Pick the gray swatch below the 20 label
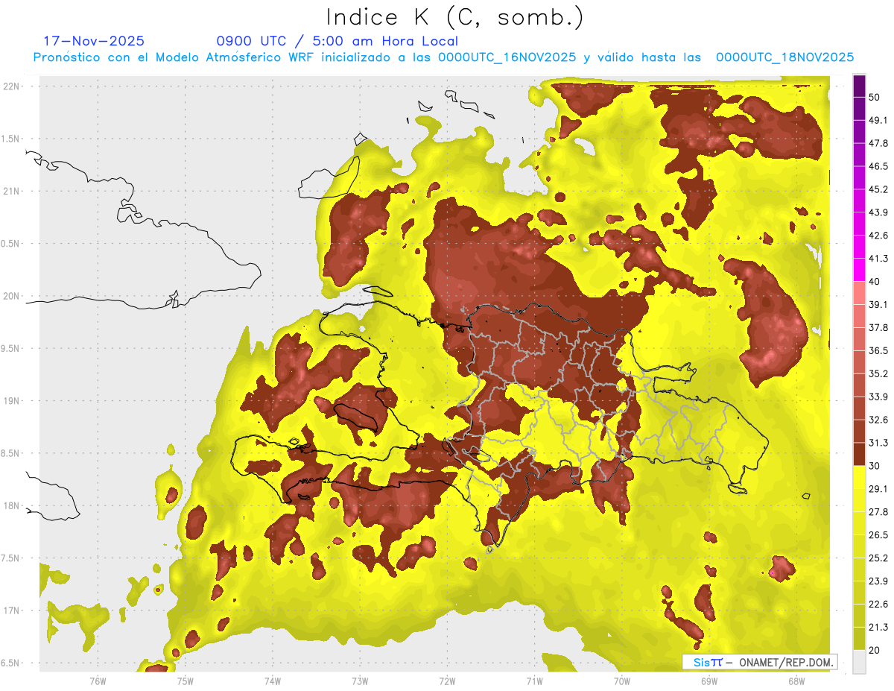Screen dimensions: 894x691 [x=859, y=662]
